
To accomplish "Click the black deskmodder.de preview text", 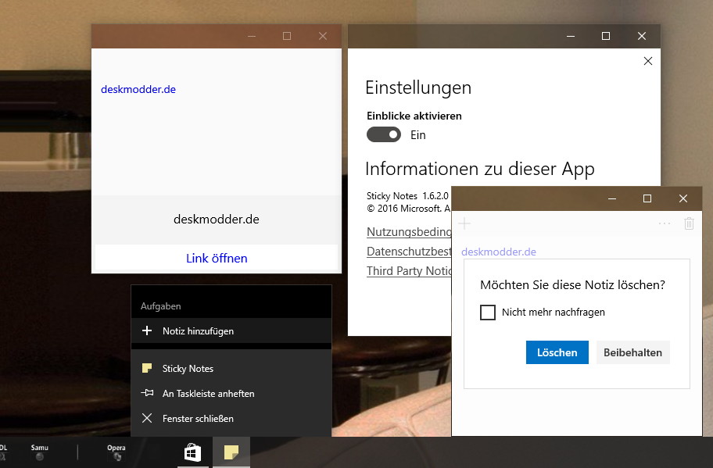I will [217, 220].
